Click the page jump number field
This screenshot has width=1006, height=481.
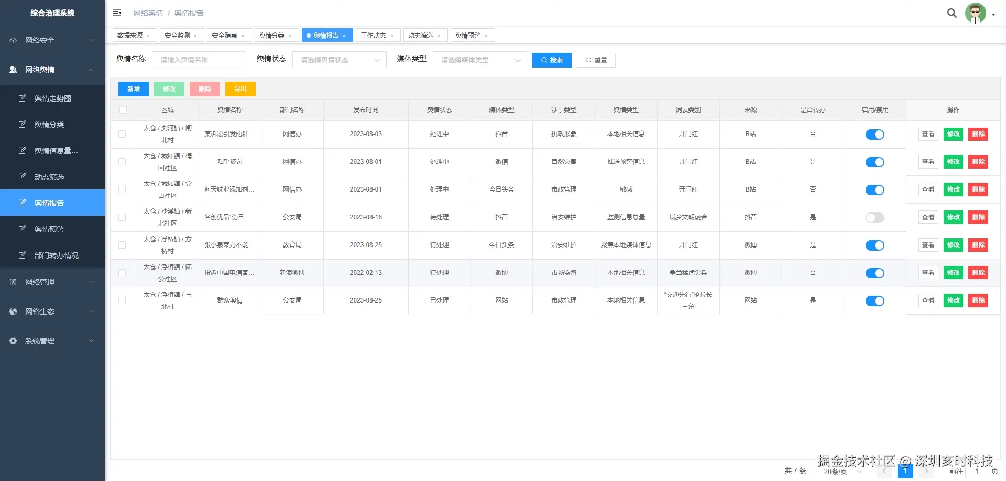tap(977, 472)
